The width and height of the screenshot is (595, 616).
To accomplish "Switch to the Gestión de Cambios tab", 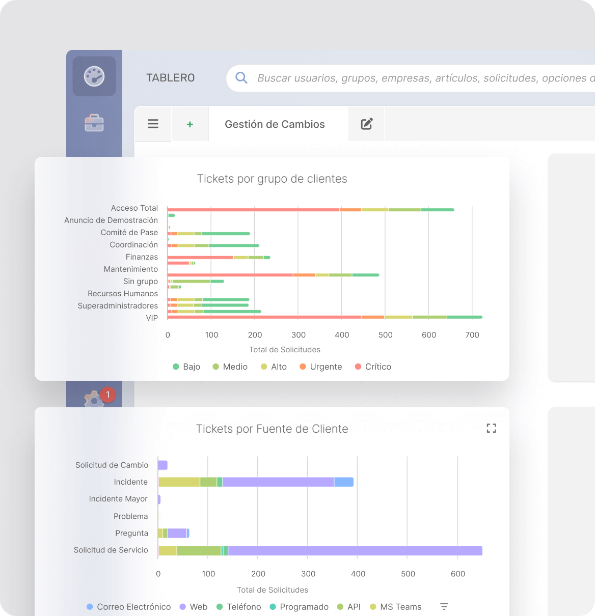I will pyautogui.click(x=275, y=124).
